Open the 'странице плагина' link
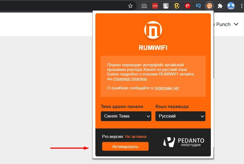The height and width of the screenshot is (164, 244). 130,79
